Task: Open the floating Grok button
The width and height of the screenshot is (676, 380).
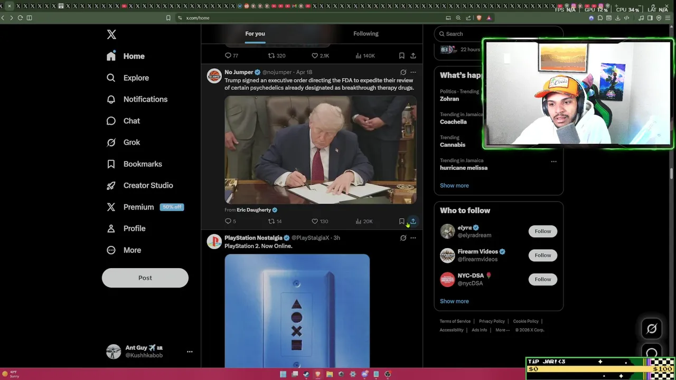Action: [x=652, y=329]
